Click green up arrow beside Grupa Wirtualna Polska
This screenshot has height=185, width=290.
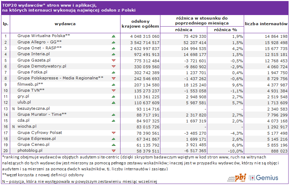pos(113,36)
